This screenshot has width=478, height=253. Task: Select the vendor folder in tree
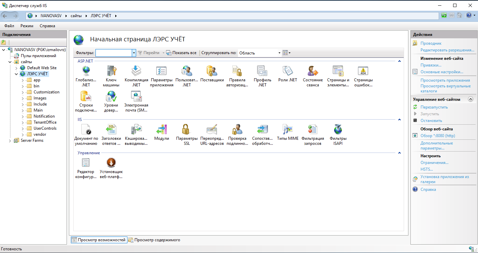coord(40,134)
